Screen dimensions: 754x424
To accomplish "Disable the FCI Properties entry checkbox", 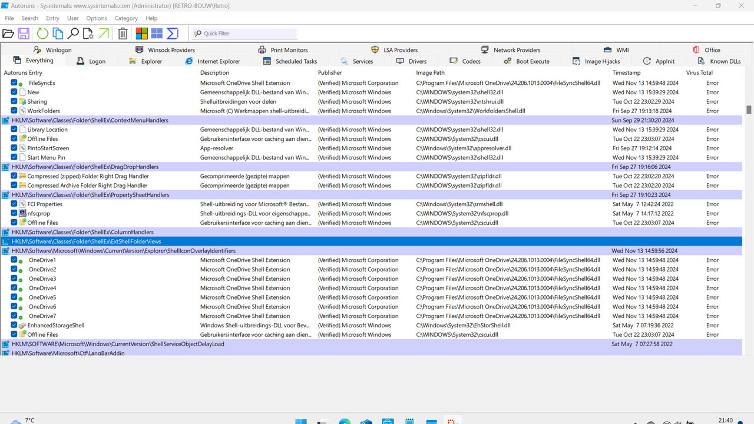I will coord(14,204).
